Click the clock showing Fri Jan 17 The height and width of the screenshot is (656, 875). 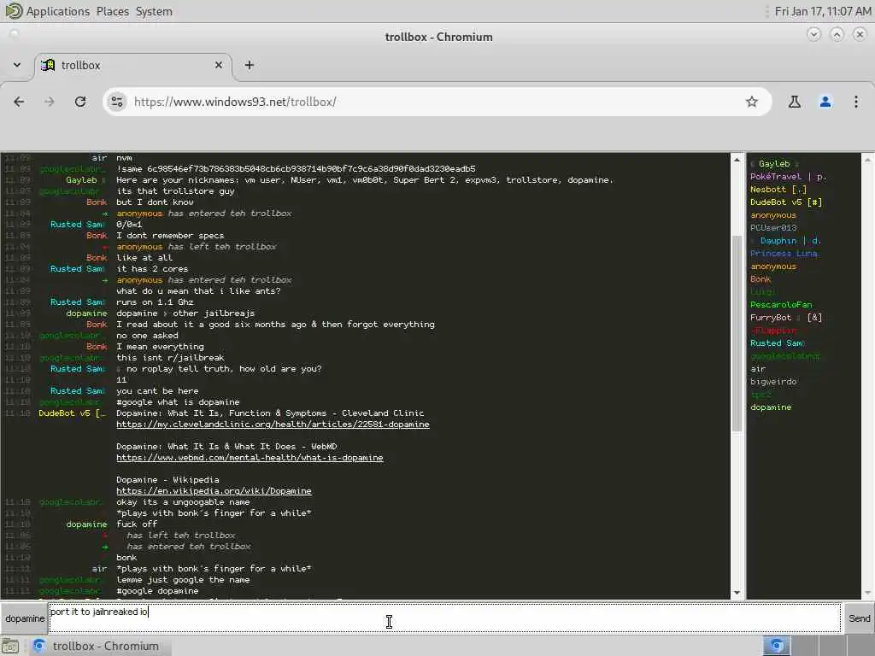(x=823, y=11)
